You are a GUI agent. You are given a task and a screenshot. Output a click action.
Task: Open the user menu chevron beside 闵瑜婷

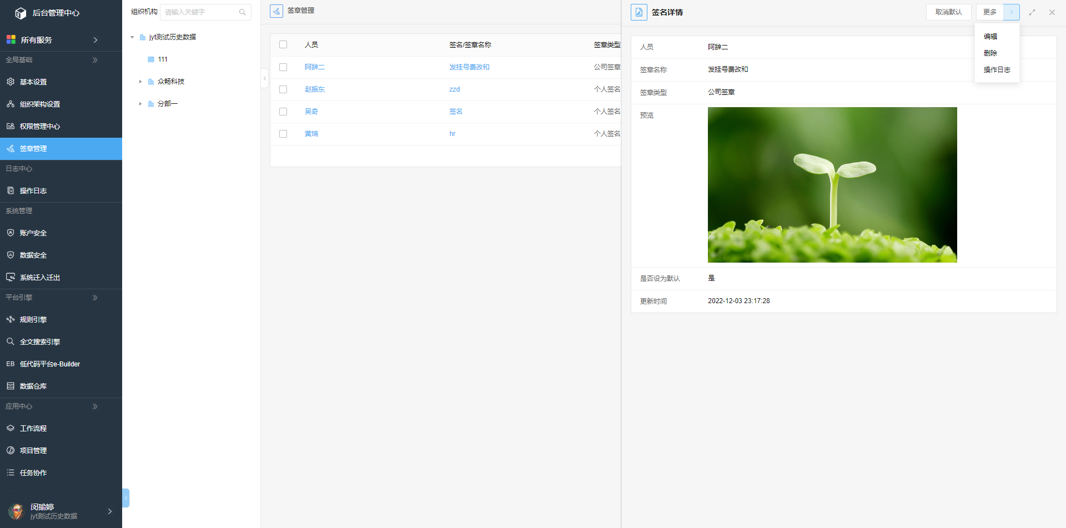[110, 511]
